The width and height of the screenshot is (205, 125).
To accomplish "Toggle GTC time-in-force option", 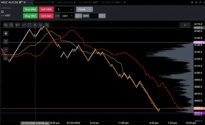I will 94,16.
